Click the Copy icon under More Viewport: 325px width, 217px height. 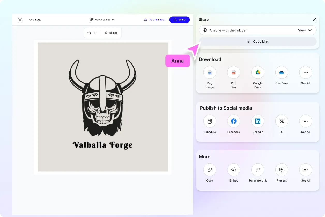pos(210,170)
